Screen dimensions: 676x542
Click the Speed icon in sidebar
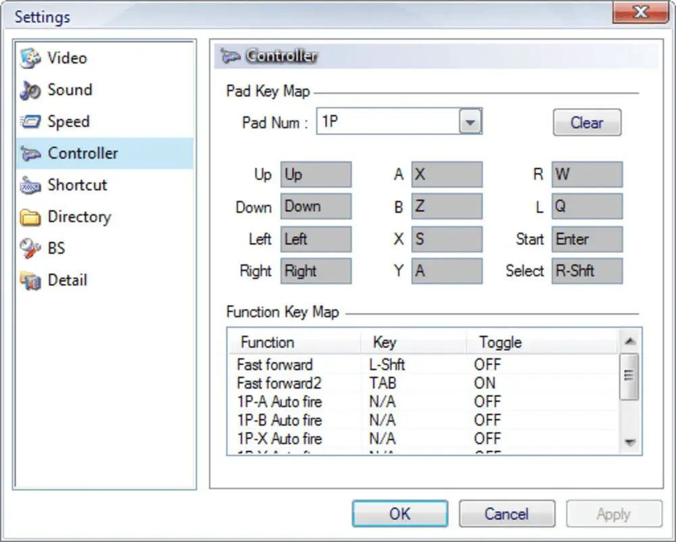tap(30, 122)
